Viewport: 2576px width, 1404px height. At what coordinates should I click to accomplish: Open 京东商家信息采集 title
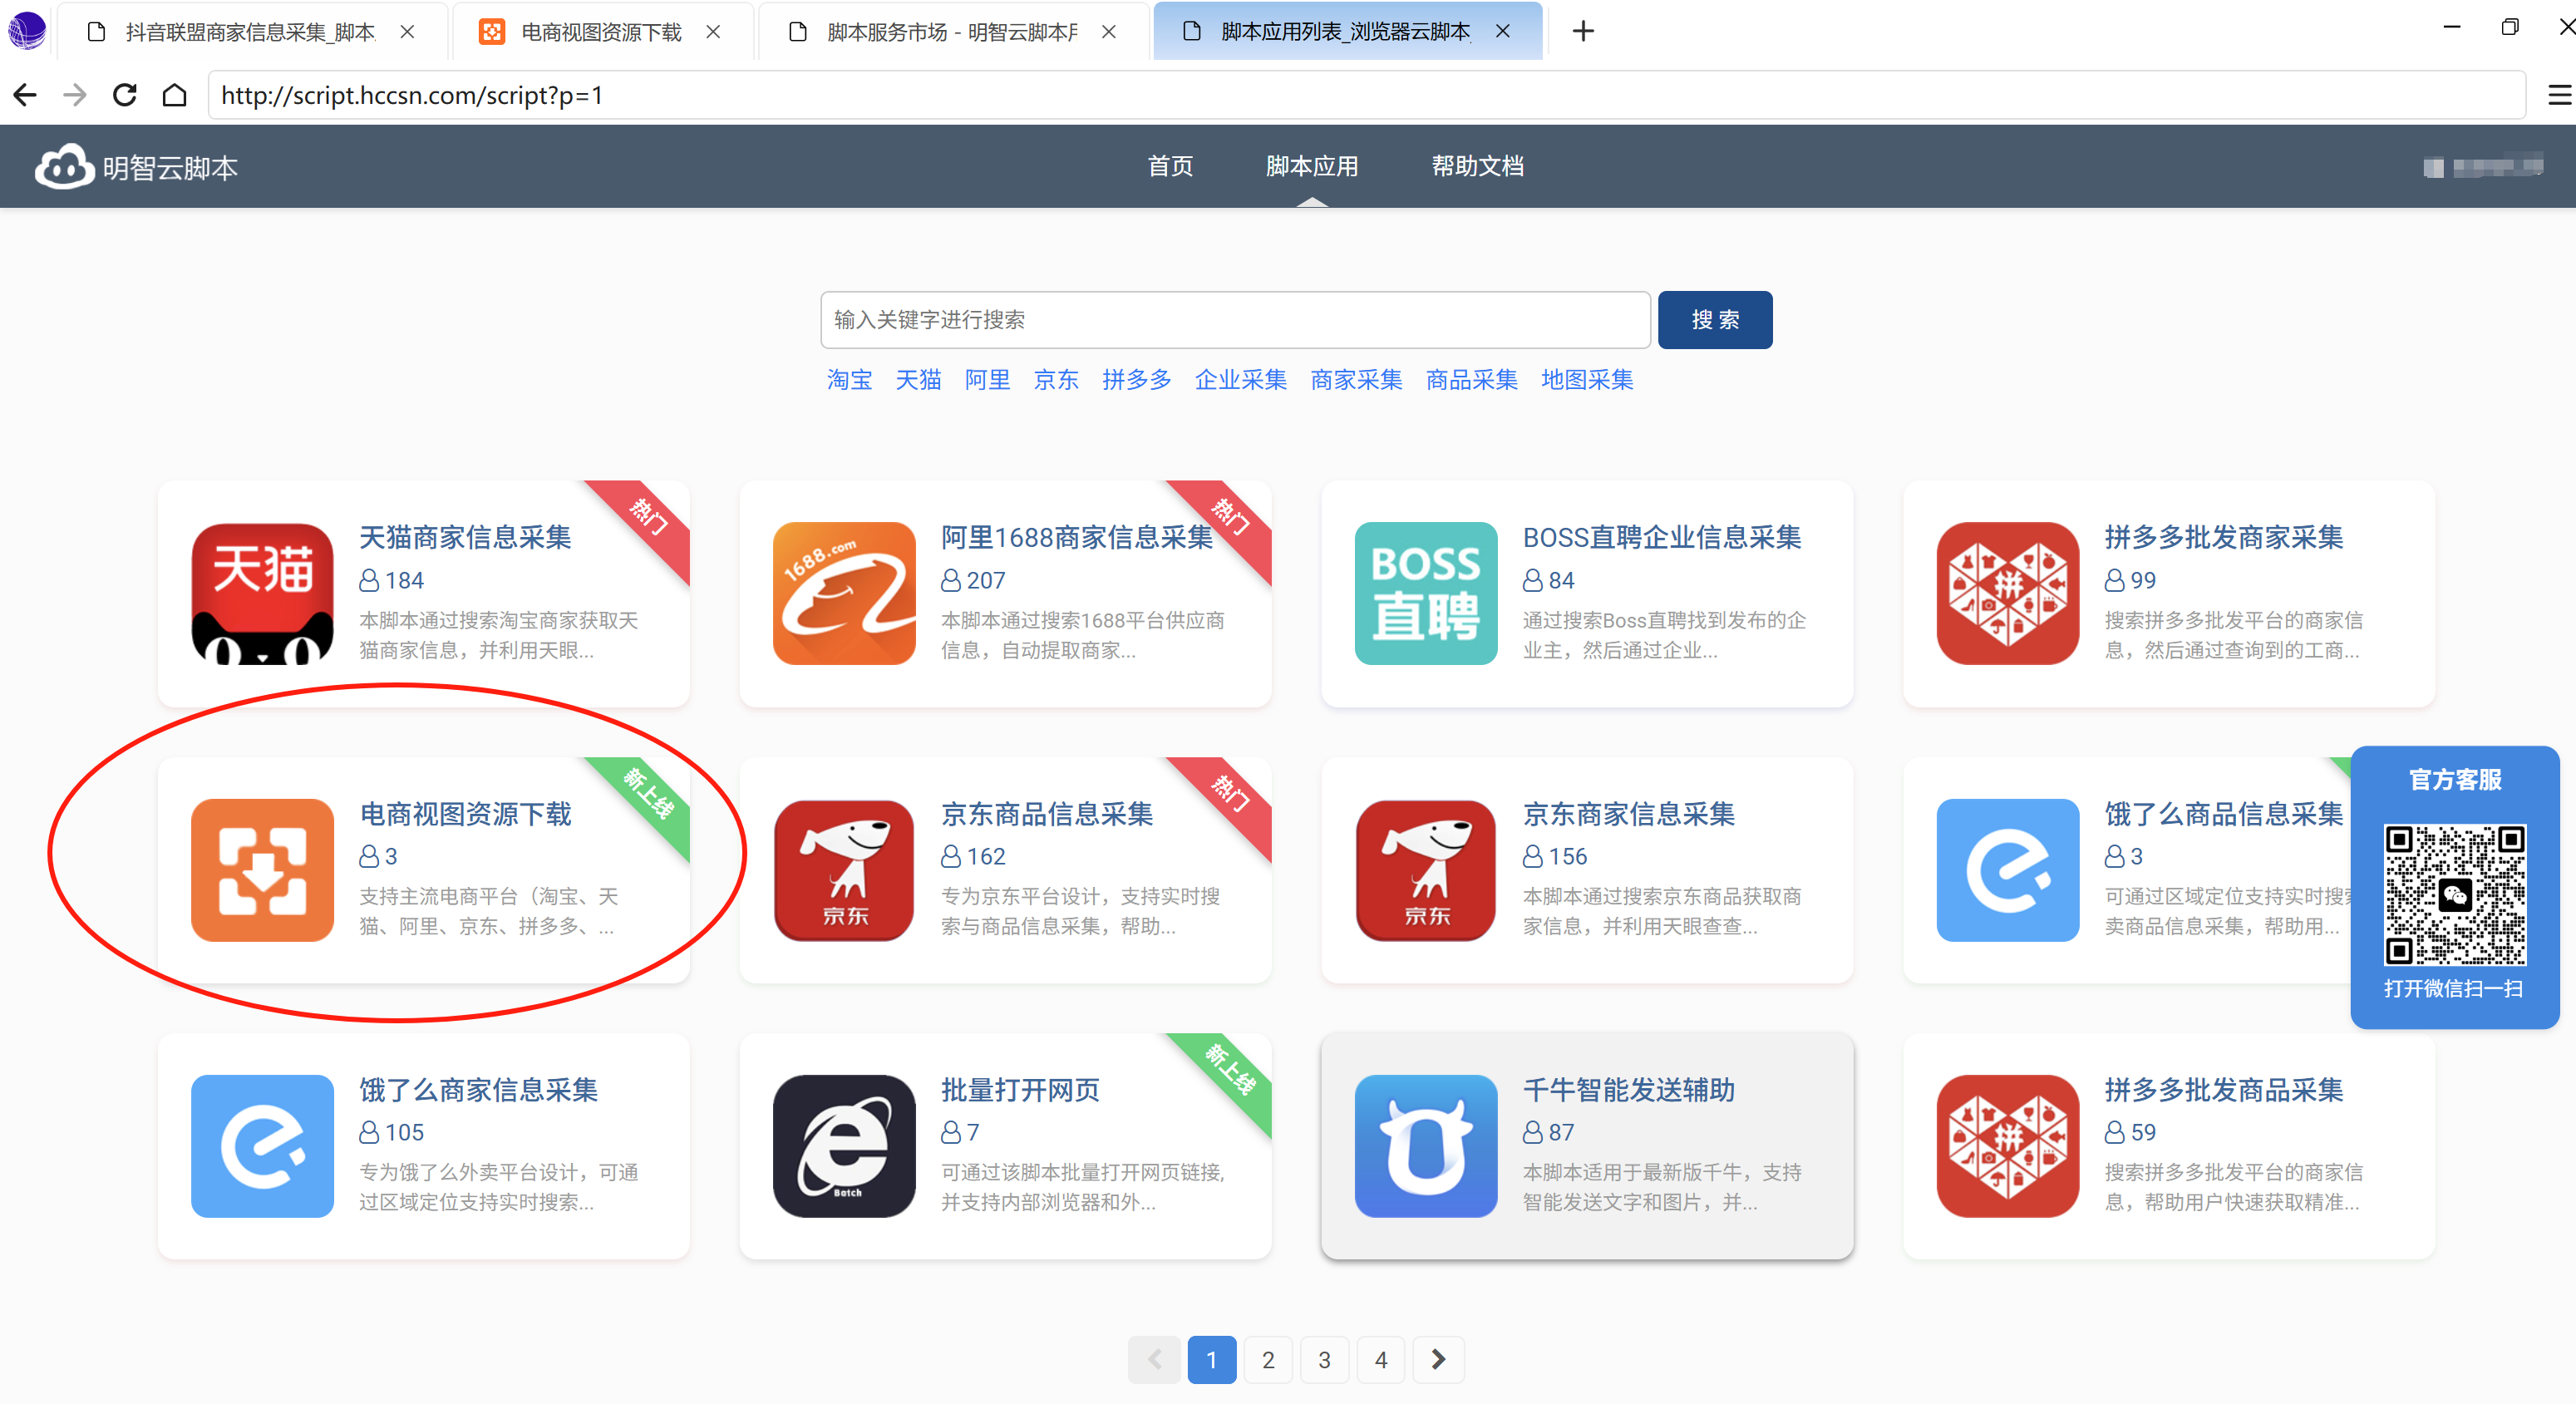[1629, 814]
